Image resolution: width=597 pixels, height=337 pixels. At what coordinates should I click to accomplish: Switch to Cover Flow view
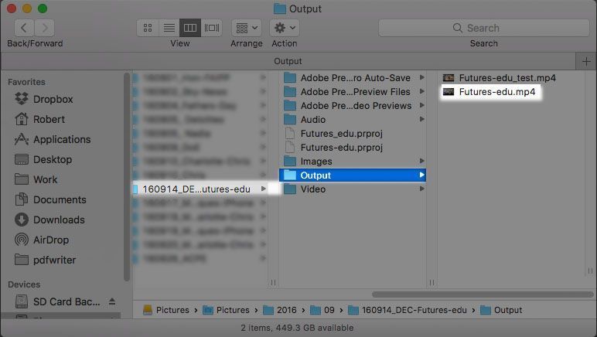coord(212,28)
